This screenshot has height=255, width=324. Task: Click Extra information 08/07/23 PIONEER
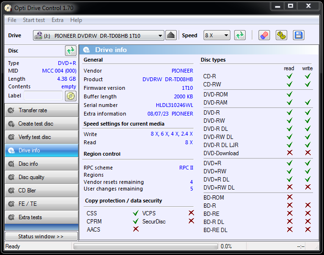(x=170, y=114)
